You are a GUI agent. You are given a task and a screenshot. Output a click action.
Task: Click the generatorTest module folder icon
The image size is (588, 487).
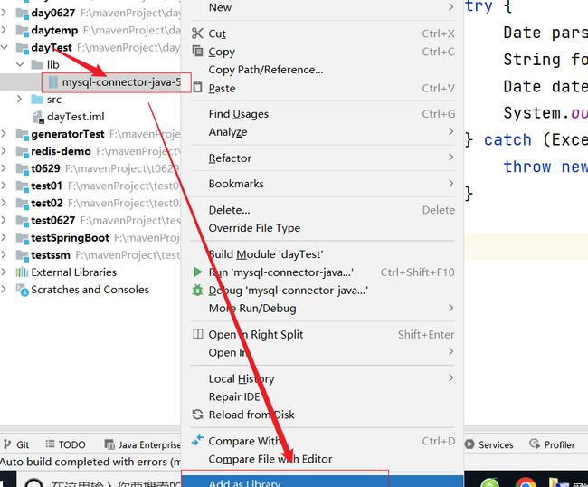coord(22,134)
